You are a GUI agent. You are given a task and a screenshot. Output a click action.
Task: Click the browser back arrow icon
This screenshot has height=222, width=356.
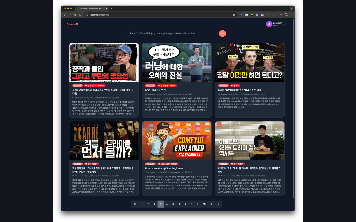65,15
